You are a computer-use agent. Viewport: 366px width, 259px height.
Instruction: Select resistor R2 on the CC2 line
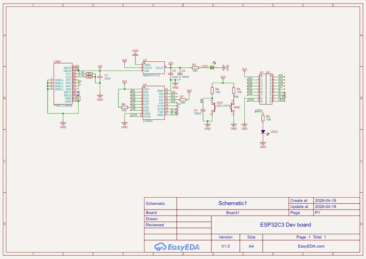[89, 77]
